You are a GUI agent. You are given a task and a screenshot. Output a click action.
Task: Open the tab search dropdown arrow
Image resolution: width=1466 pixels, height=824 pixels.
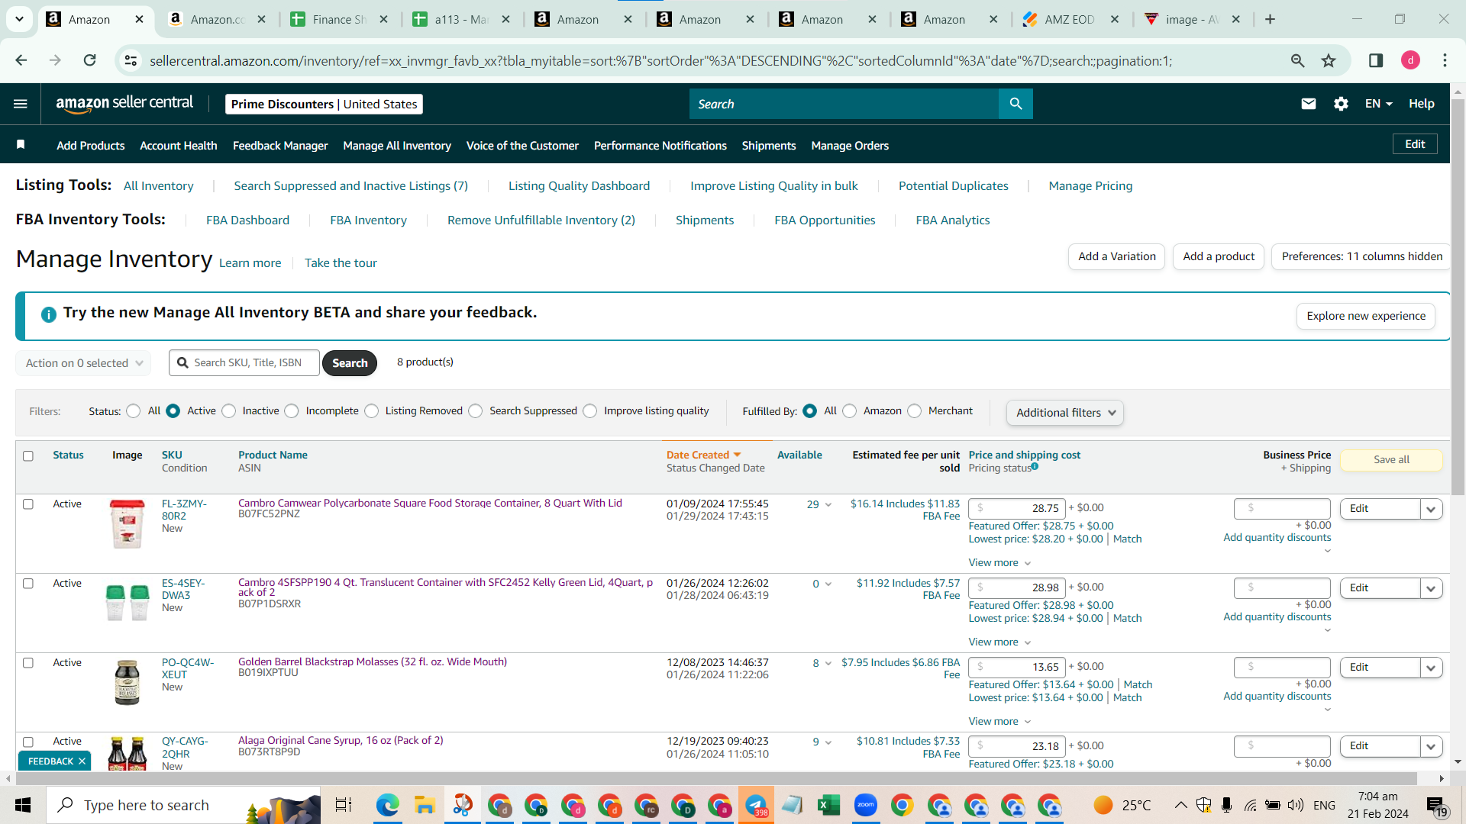click(x=19, y=19)
